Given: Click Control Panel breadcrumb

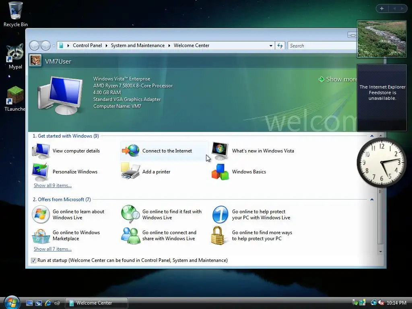Looking at the screenshot, I should pos(87,45).
